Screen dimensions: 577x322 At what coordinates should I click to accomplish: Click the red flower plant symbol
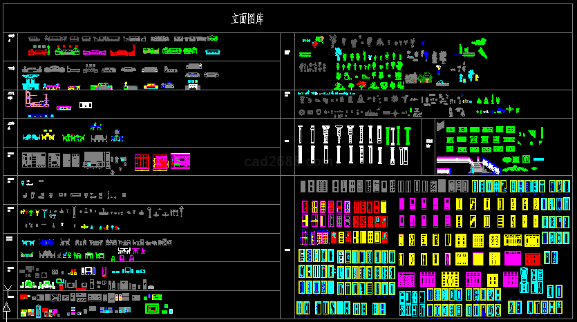pos(361,84)
